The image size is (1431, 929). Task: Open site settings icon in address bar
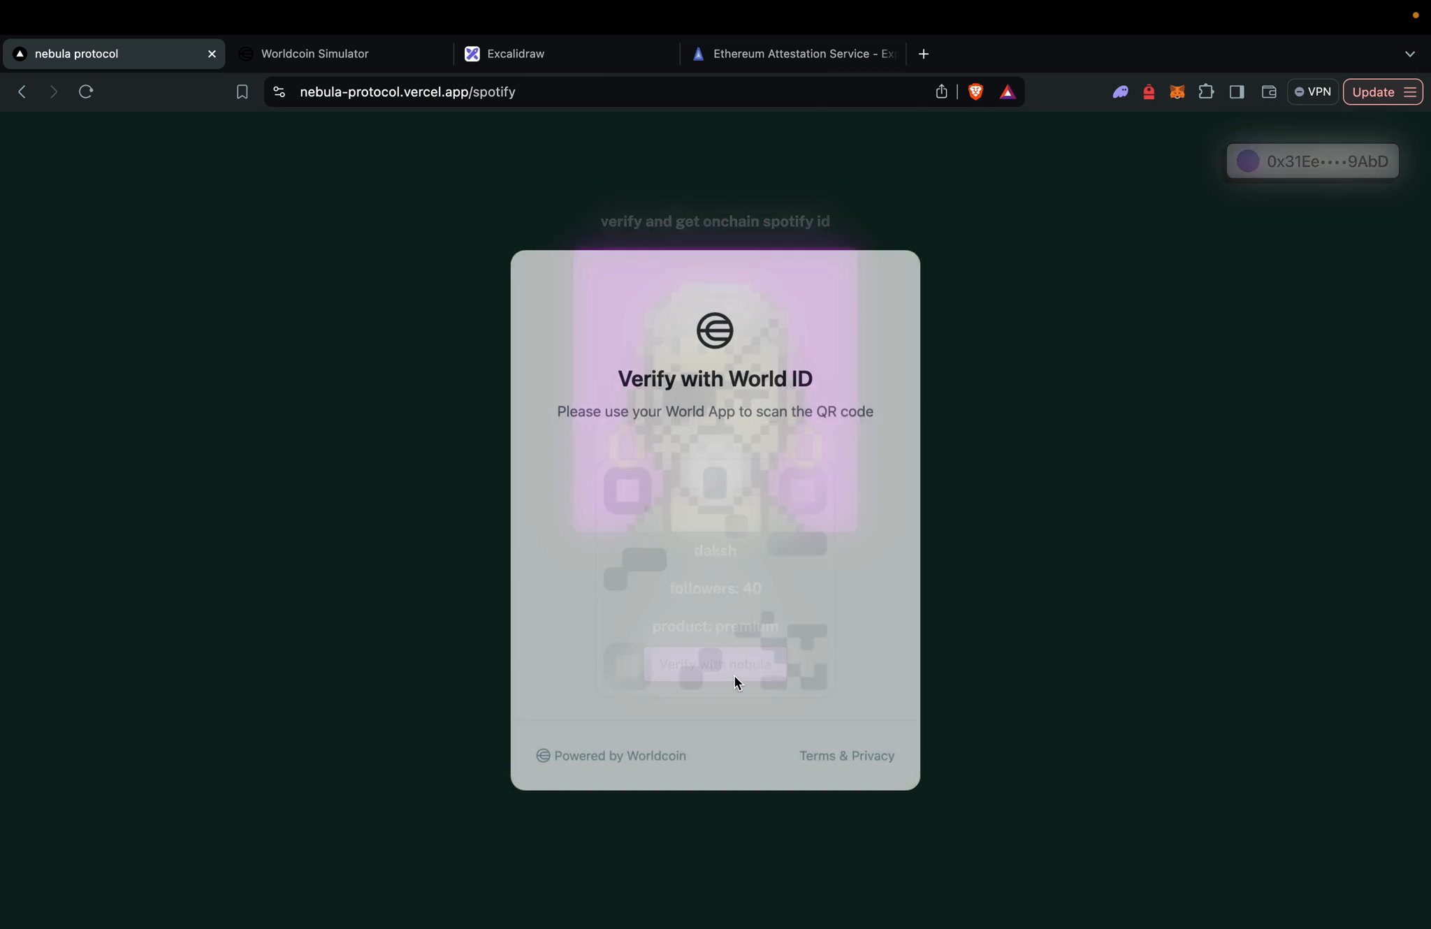(x=279, y=92)
